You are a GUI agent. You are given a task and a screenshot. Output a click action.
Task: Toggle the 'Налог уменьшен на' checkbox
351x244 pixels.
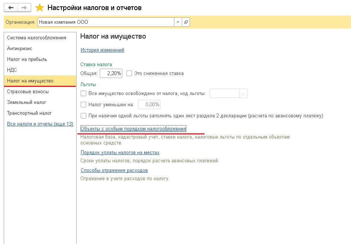(x=84, y=105)
